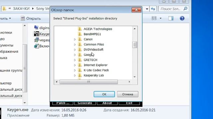Click the Internet Explorer folder icon
The height and width of the screenshot is (119, 213).
[x=80, y=65]
